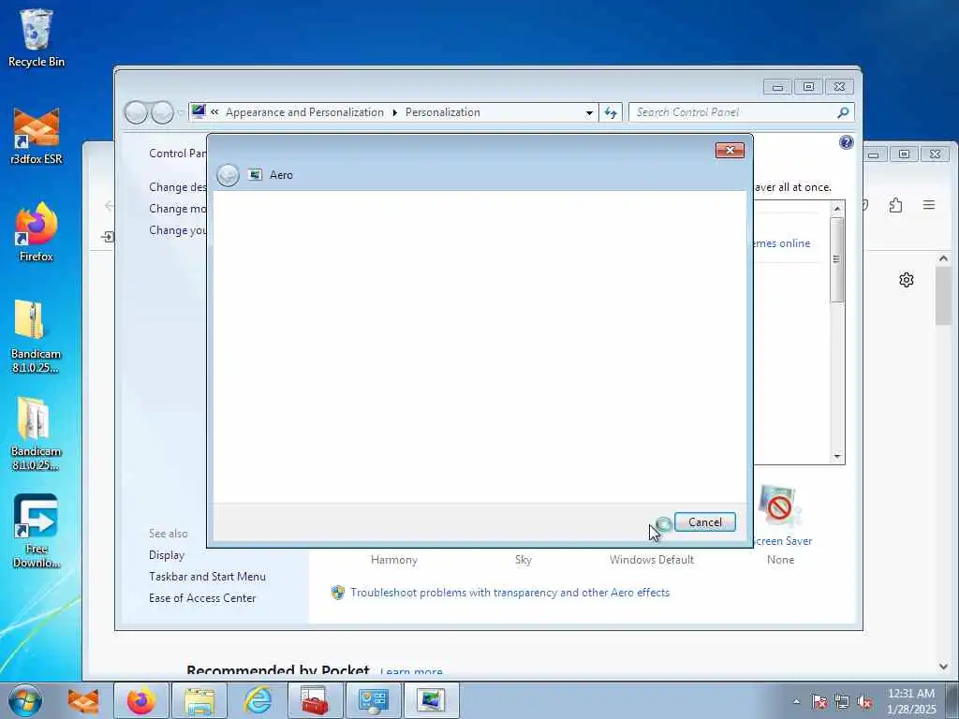The height and width of the screenshot is (719, 959).
Task: Click the Search Control Panel field
Action: point(732,112)
